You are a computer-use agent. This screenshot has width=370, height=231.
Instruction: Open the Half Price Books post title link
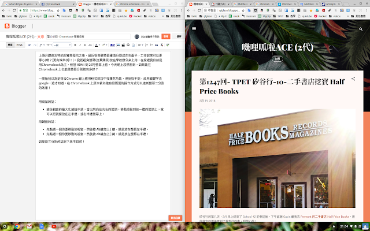click(272, 86)
